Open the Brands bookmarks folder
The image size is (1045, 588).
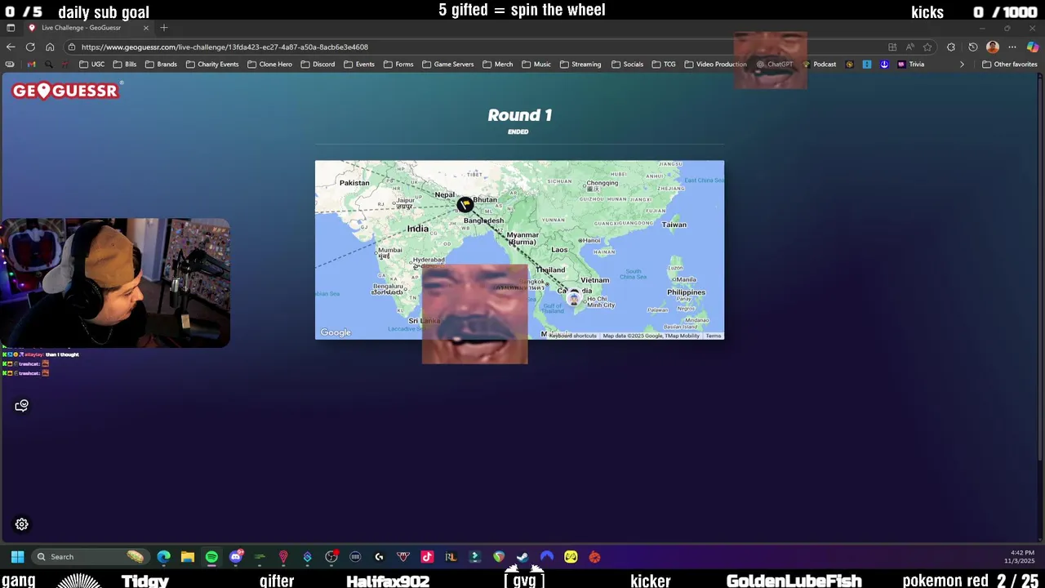[161, 65]
